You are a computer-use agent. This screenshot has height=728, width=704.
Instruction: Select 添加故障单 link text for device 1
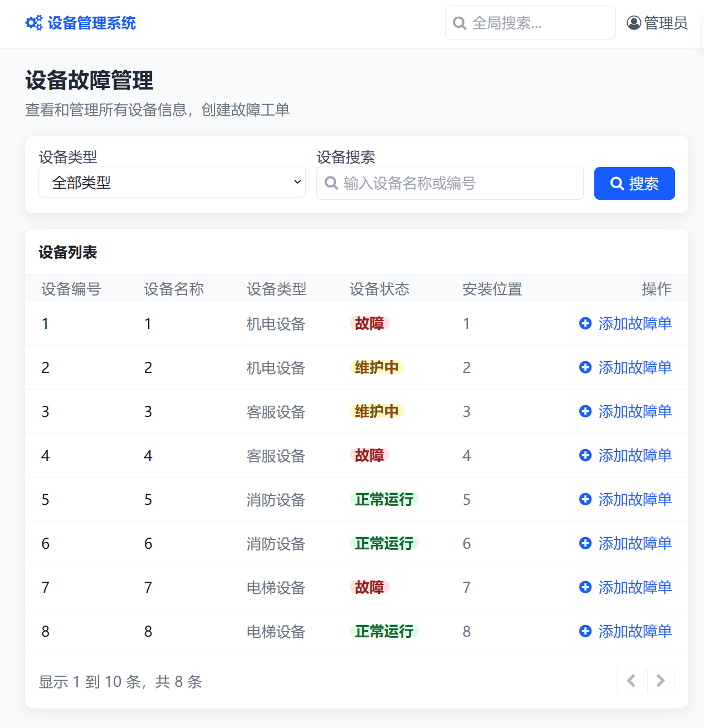pos(635,323)
